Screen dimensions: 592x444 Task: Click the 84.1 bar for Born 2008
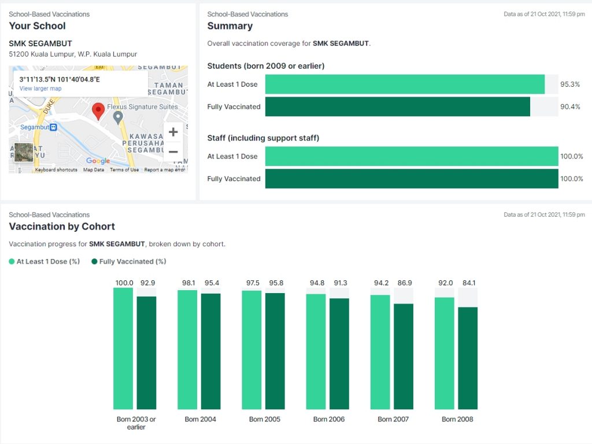(468, 358)
